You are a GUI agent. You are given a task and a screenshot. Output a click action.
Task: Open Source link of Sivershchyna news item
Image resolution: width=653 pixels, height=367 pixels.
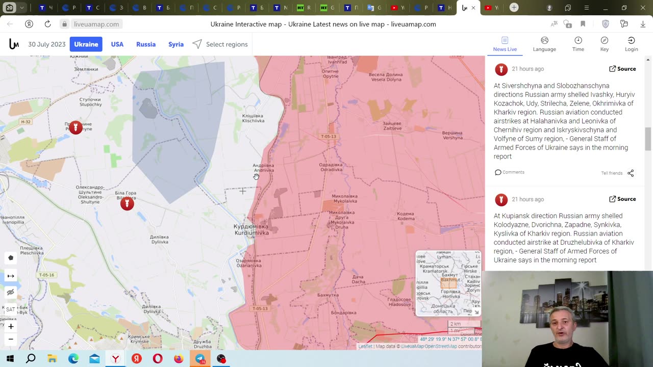(622, 69)
